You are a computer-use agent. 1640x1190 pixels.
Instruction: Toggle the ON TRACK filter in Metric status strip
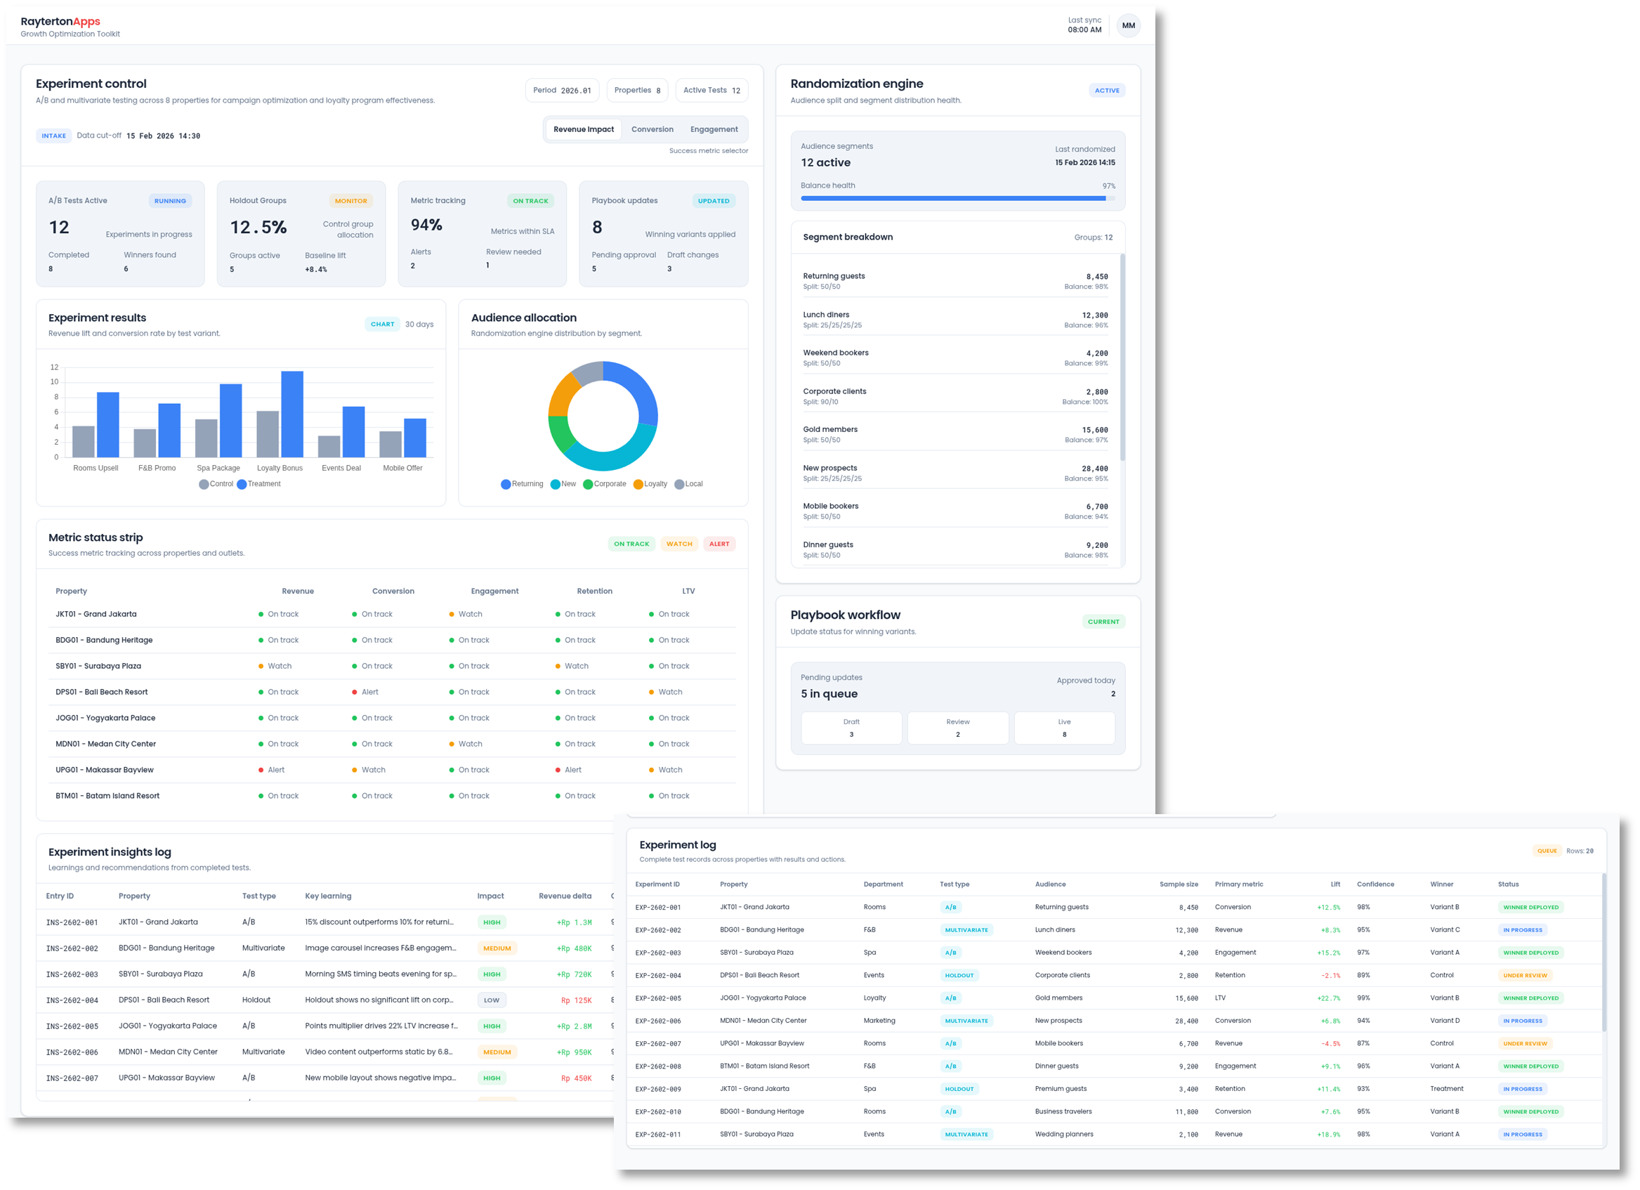[x=631, y=543]
